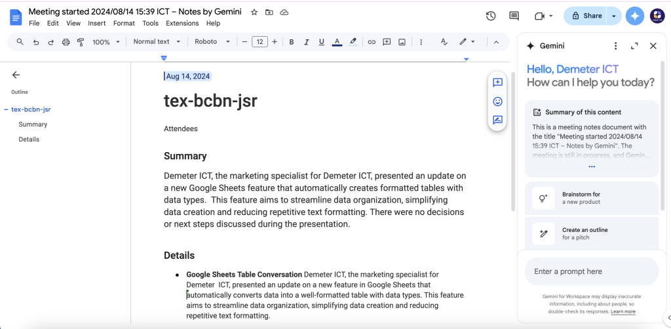
Task: Star this document
Action: [x=254, y=12]
